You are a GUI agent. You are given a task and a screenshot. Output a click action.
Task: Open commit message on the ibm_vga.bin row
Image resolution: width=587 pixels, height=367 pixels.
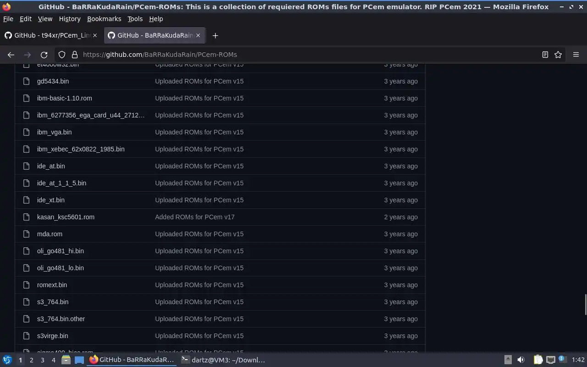point(199,132)
